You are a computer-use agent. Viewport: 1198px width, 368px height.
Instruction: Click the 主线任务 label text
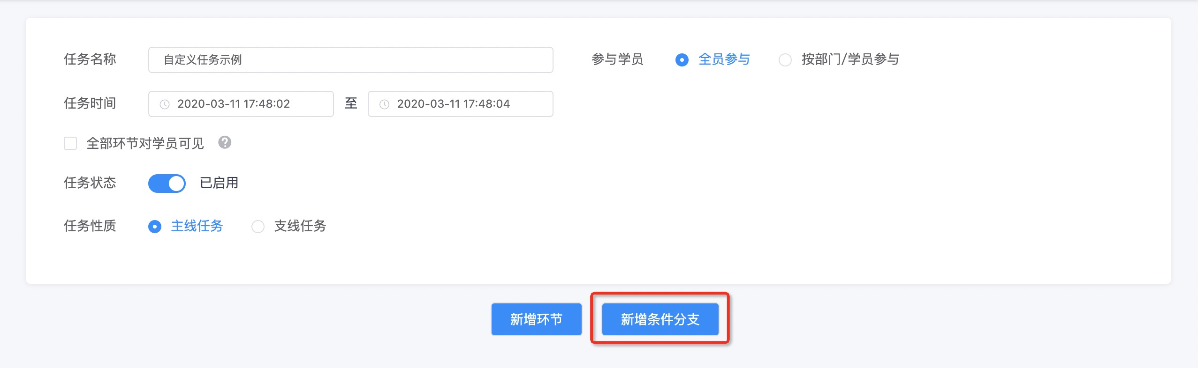197,226
